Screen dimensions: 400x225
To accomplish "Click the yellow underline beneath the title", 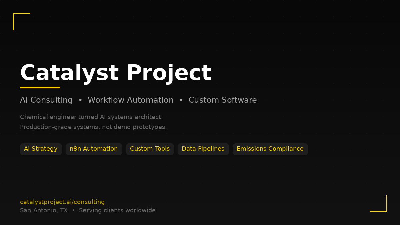I will [x=40, y=87].
